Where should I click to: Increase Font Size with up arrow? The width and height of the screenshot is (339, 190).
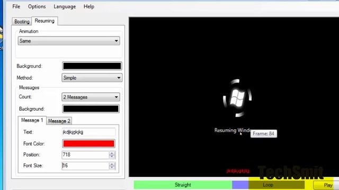pyautogui.click(x=112, y=164)
